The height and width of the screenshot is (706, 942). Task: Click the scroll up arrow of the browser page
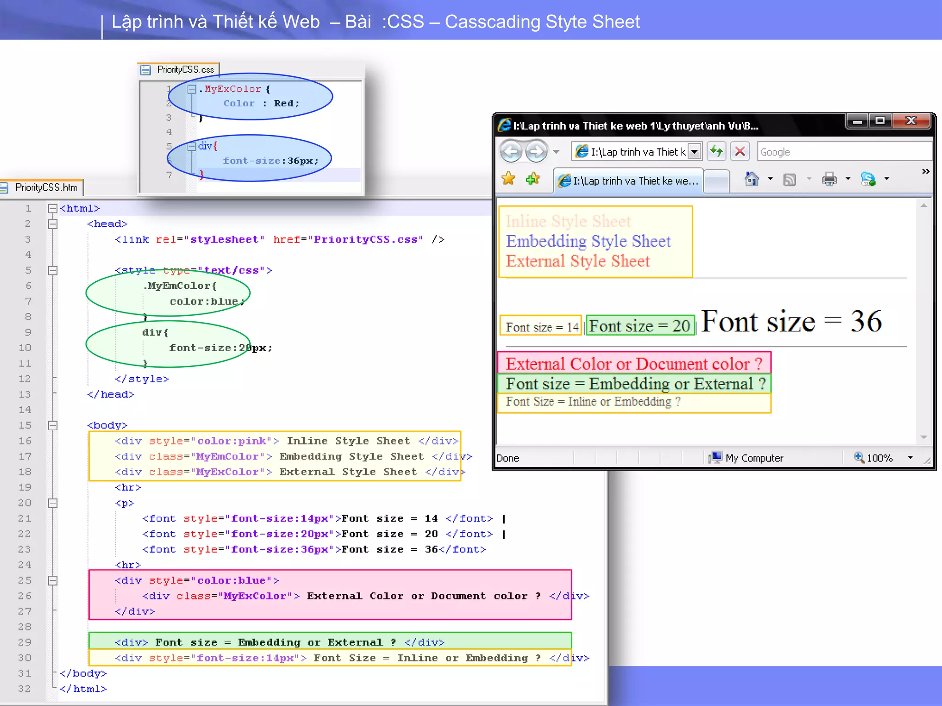click(x=924, y=206)
